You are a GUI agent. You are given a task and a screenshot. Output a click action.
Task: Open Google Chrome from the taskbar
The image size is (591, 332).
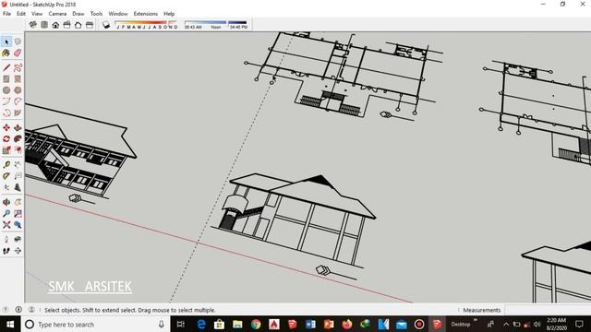tap(256, 324)
